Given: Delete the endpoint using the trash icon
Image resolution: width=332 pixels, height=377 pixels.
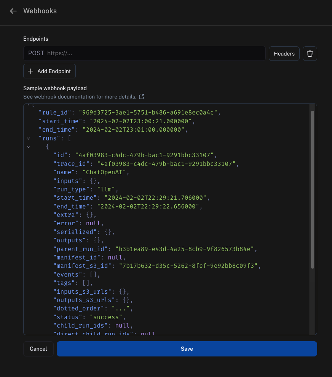Looking at the screenshot, I should (310, 53).
